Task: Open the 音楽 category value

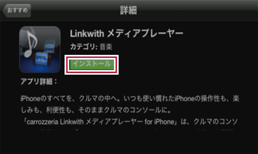Action: pos(106,47)
